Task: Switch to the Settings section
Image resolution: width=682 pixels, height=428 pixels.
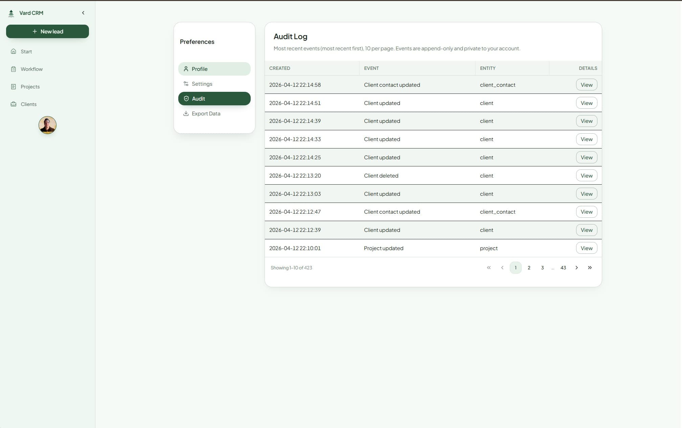Action: click(x=202, y=84)
